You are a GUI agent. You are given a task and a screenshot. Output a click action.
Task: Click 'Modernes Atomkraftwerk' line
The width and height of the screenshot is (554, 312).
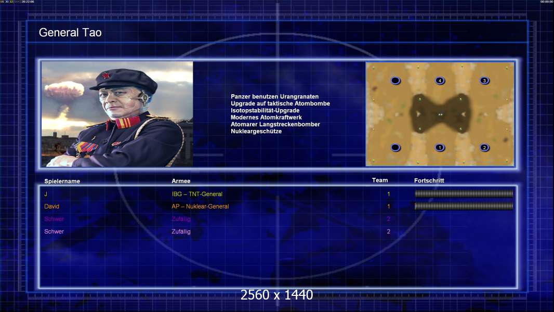266,118
